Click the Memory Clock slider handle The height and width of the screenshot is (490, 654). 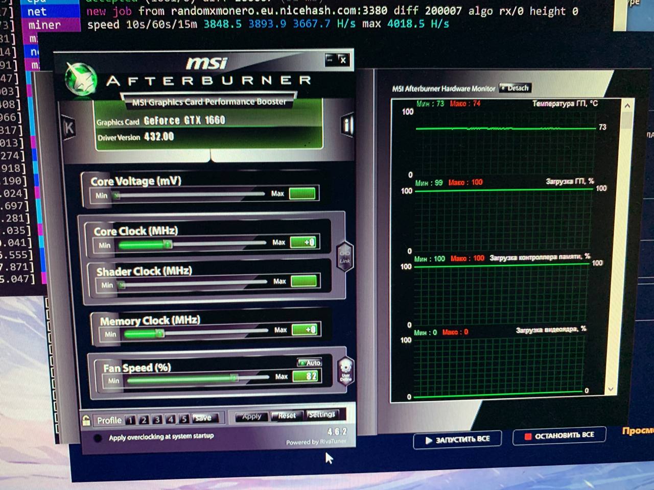[x=160, y=333]
